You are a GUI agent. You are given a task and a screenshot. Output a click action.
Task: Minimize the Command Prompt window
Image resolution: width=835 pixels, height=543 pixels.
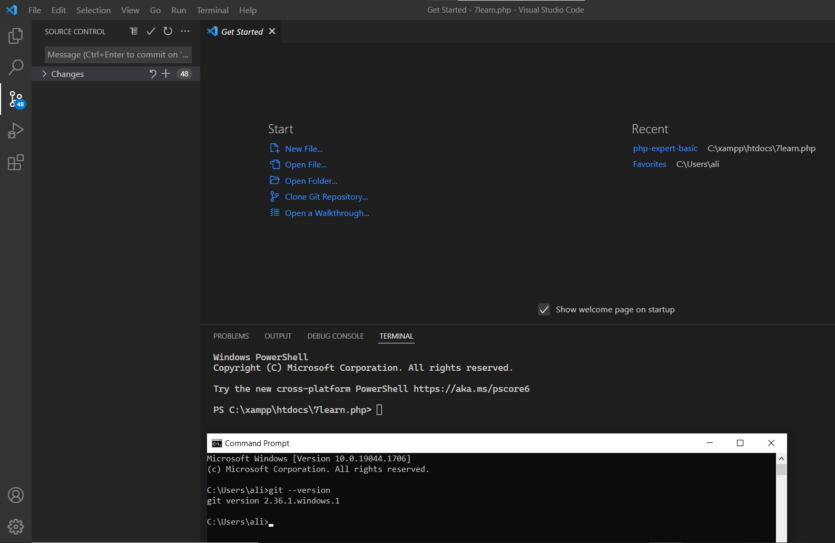(x=710, y=443)
